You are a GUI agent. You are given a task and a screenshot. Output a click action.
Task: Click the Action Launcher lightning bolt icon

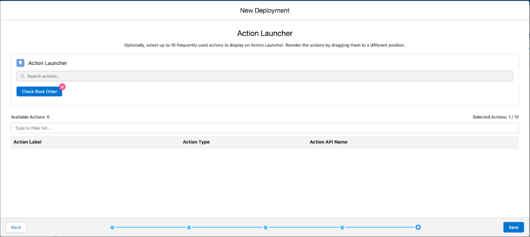[x=21, y=63]
